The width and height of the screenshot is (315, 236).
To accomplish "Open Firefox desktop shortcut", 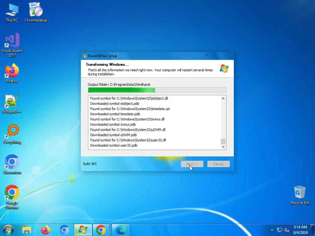I will [12, 73].
